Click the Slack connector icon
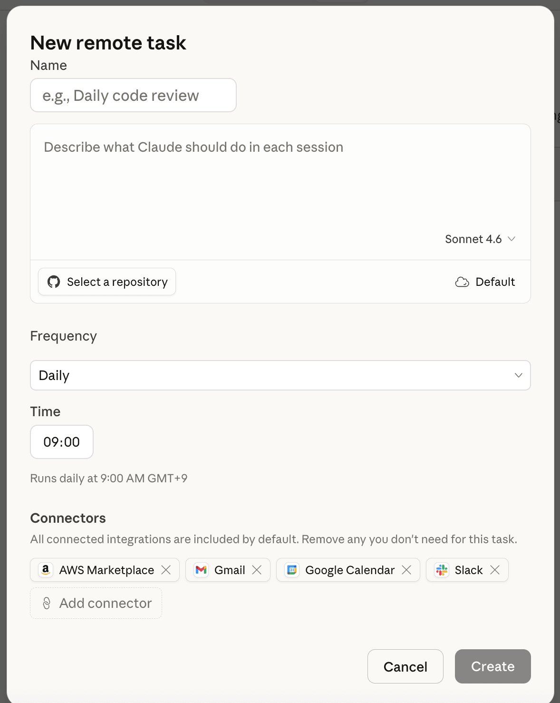This screenshot has height=703, width=560. coord(442,570)
